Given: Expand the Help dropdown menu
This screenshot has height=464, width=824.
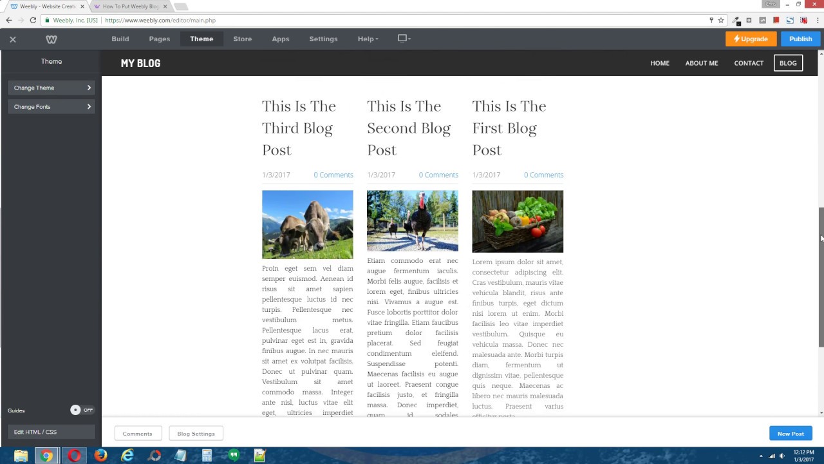Looking at the screenshot, I should (368, 39).
